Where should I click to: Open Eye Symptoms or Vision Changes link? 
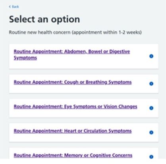75,106
